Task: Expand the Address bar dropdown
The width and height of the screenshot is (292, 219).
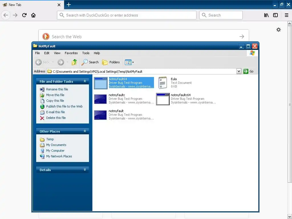Action: (239, 71)
